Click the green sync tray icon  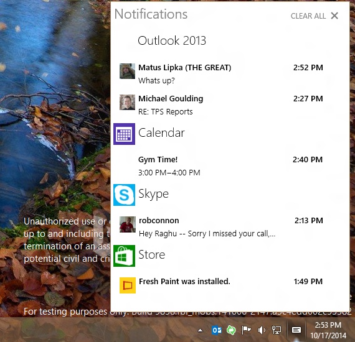coord(231,330)
